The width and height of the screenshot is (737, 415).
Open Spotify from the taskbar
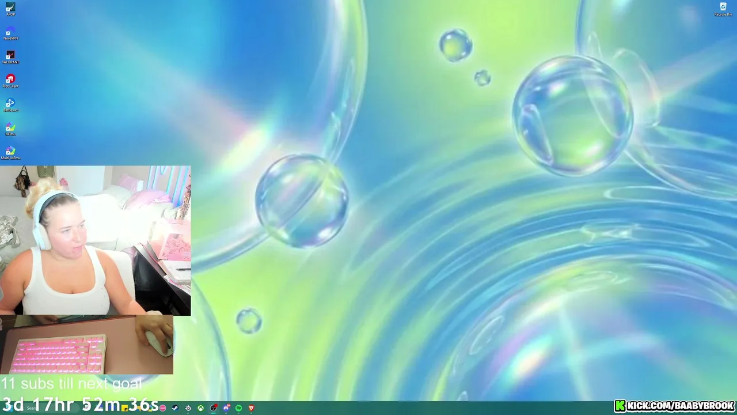click(x=238, y=408)
